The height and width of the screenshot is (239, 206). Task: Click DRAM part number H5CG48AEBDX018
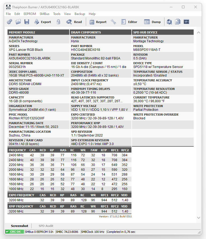click(x=86, y=50)
